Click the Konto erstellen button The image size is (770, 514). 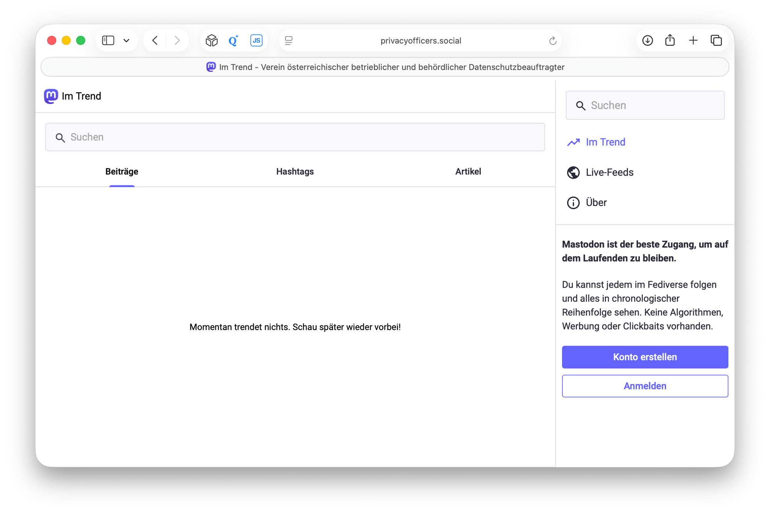tap(645, 357)
